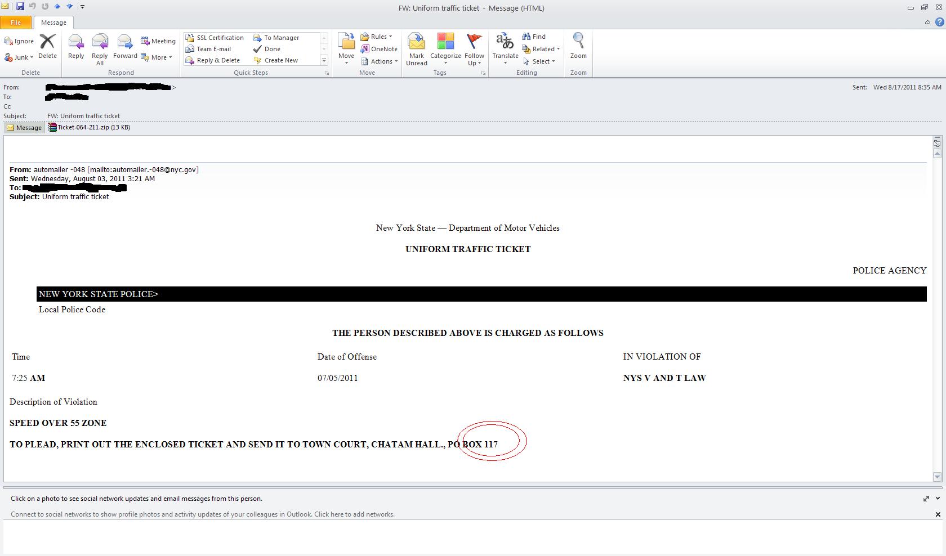Open the Zoom magnifier tool
This screenshot has height=556, width=946.
[578, 46]
